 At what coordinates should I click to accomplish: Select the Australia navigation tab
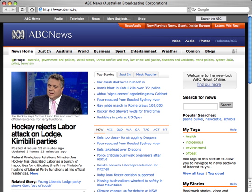coord(64,51)
